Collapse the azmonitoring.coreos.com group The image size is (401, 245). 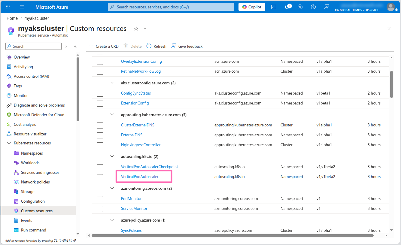click(x=112, y=188)
